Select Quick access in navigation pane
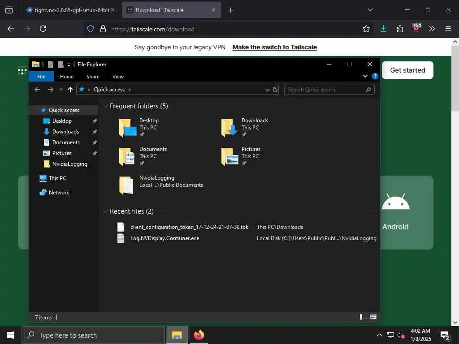 64,110
